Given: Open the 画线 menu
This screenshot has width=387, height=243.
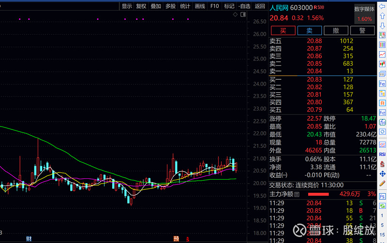Looking at the screenshot, I should pos(200,6).
